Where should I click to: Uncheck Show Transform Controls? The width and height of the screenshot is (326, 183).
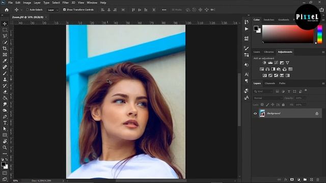pos(65,10)
